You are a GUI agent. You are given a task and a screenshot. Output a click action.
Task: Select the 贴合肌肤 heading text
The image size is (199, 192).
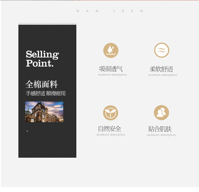point(160,129)
